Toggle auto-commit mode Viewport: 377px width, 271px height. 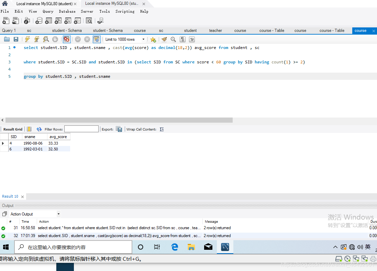97,39
